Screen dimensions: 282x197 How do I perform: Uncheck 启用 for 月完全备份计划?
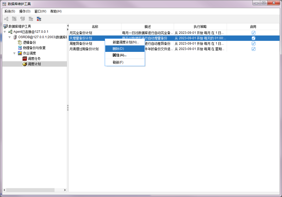click(x=253, y=33)
